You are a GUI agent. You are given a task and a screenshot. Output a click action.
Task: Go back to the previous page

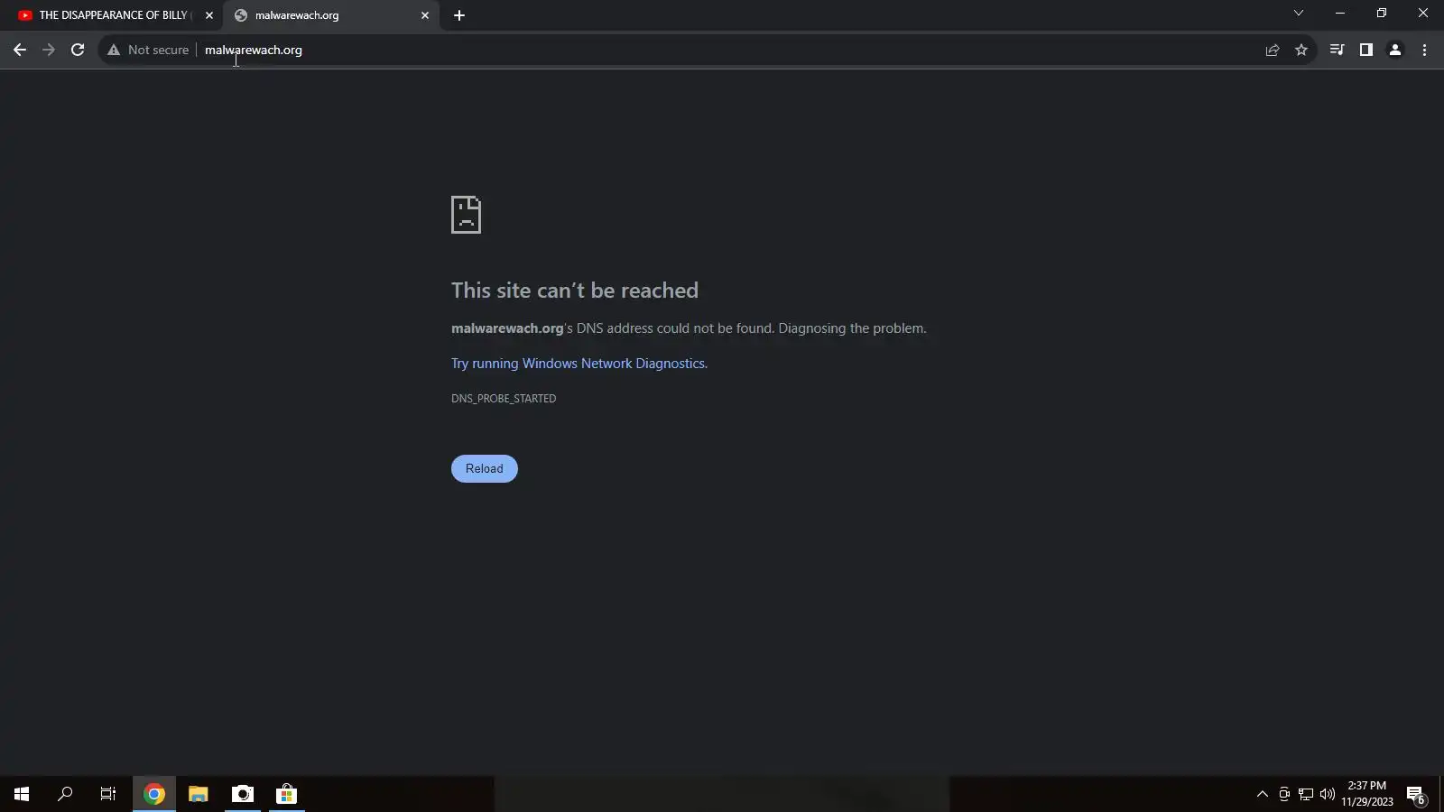20,50
